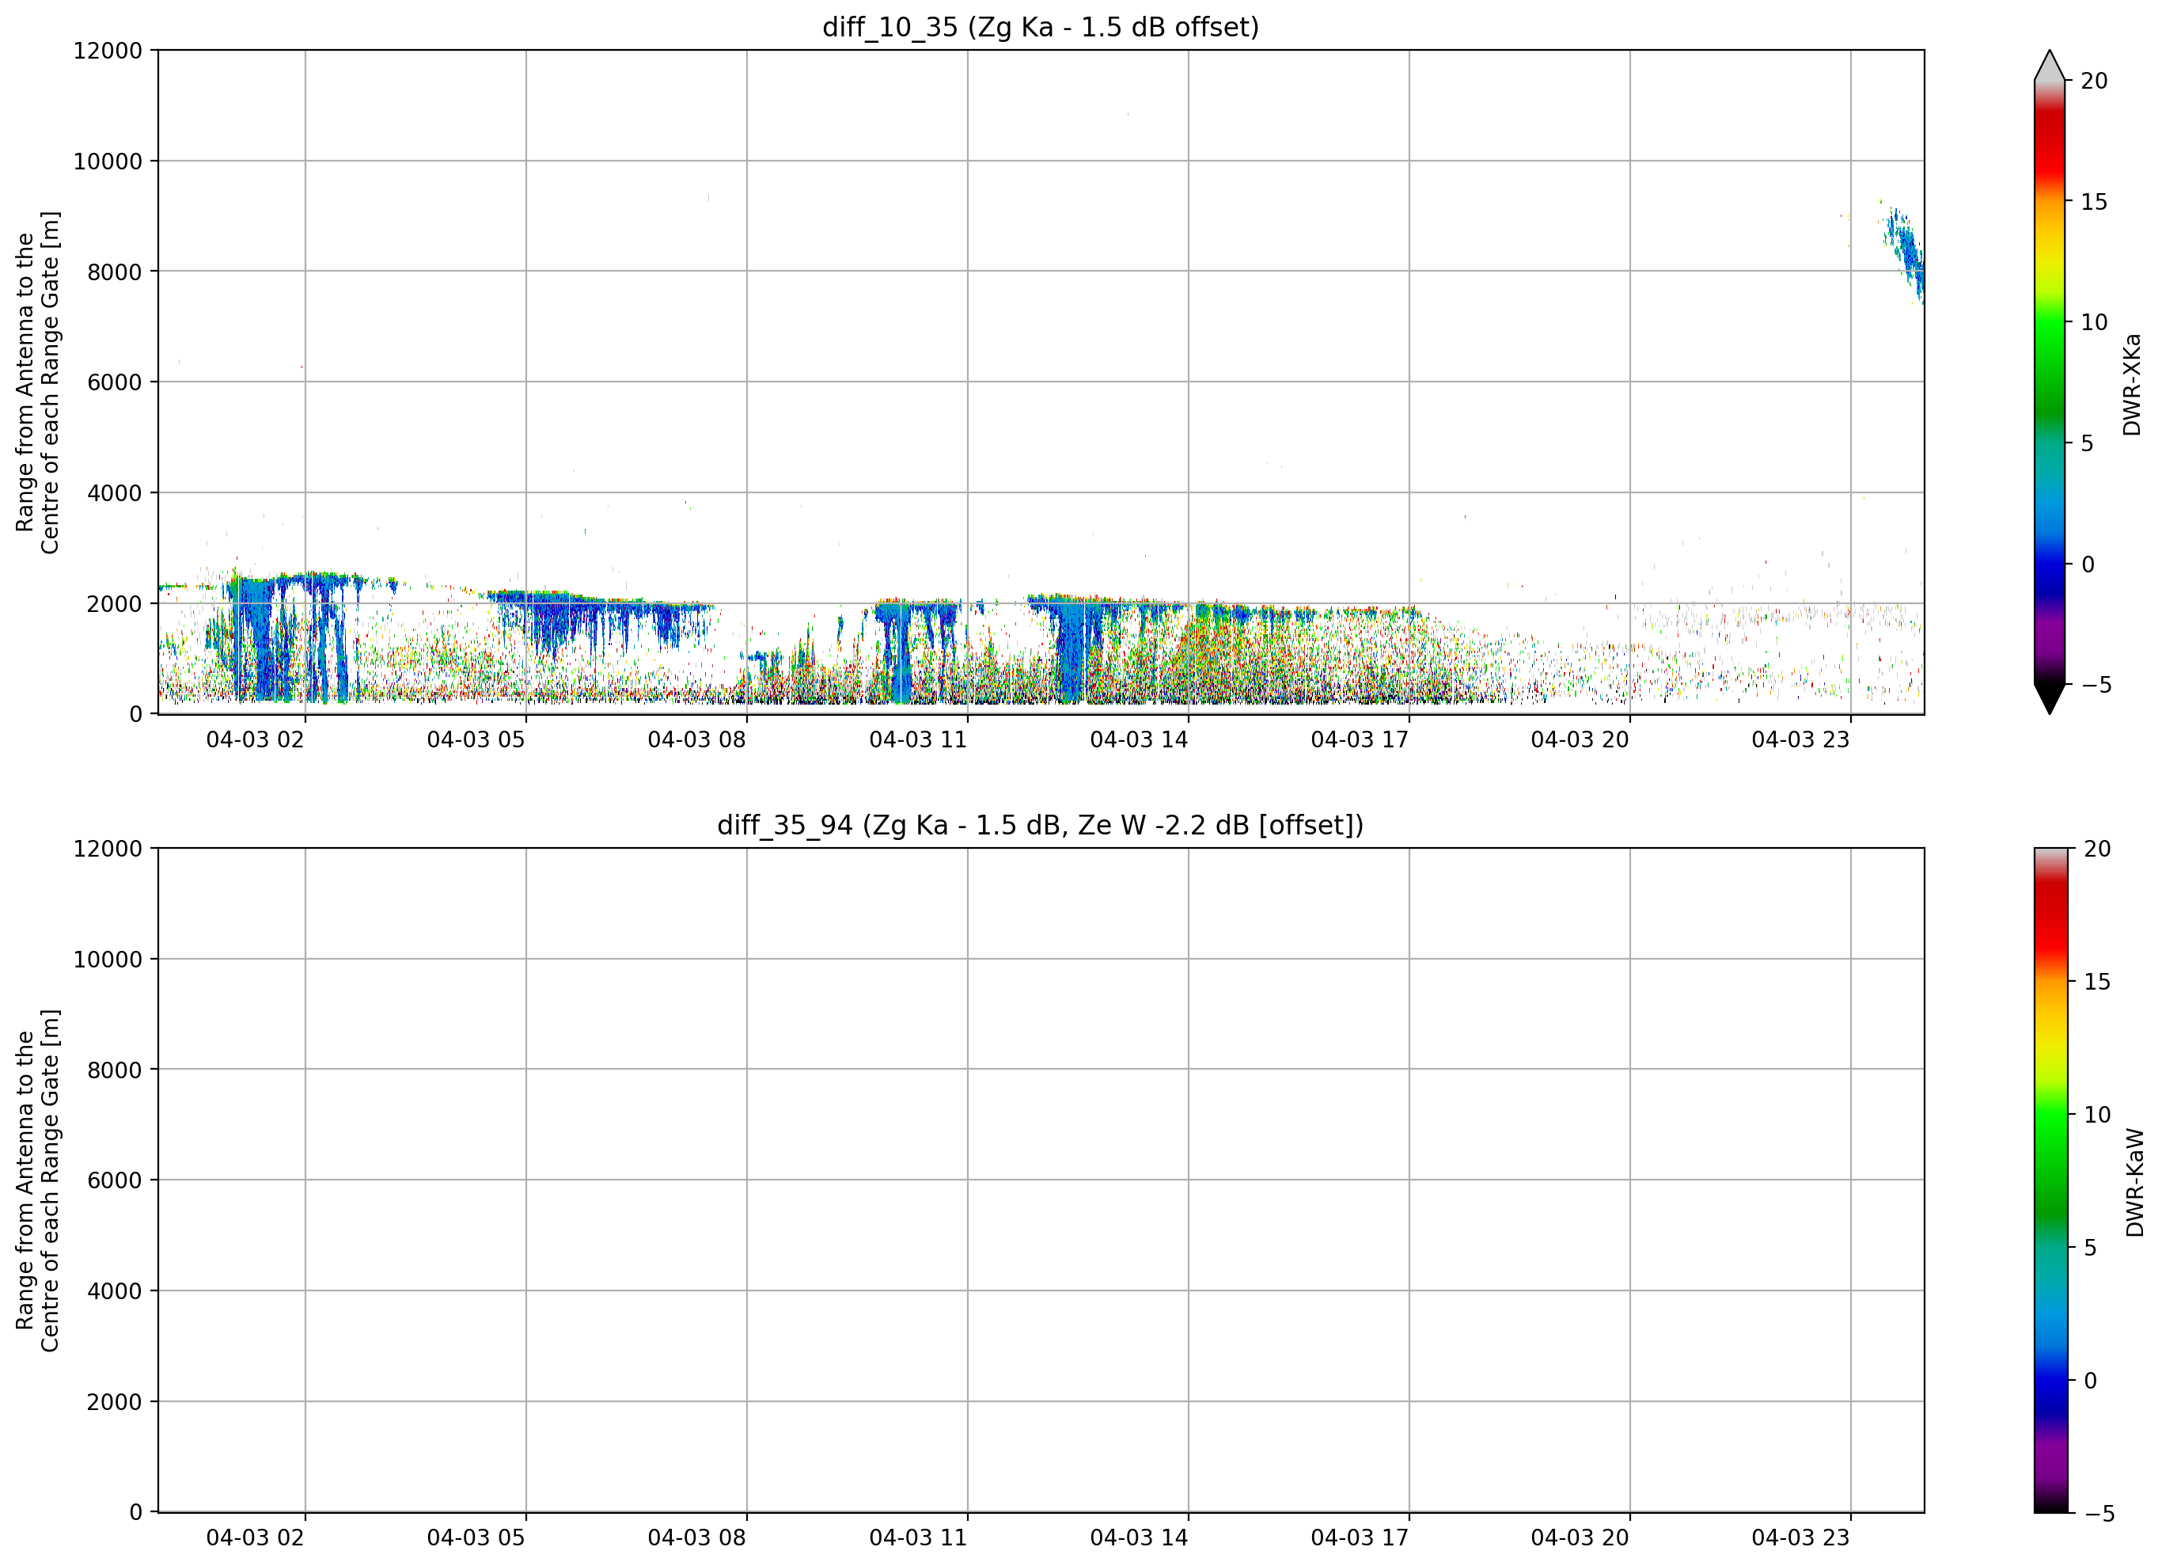Viewport: 2162px width, 1566px height.
Task: Click the "04-03 17" tick under the top plot
Action: coord(1360,740)
